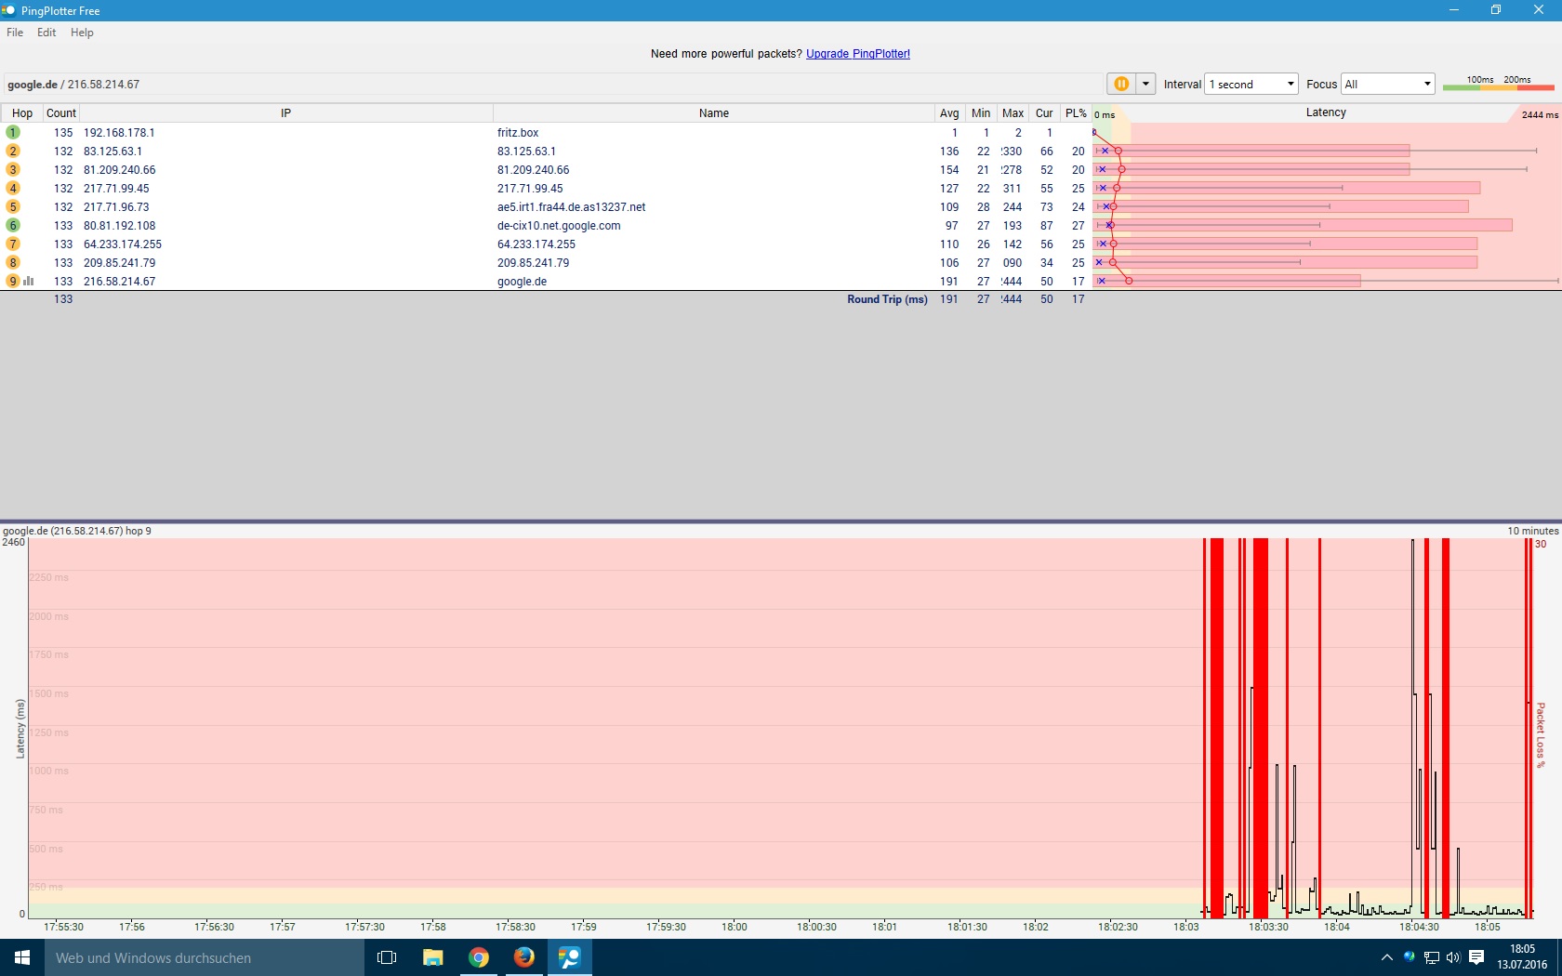
Task: Sort by Count column header
Action: (61, 113)
